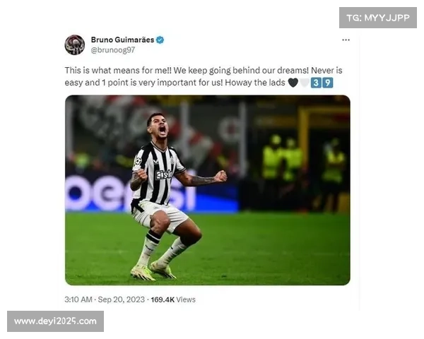Click the blue verified badge

click(160, 40)
